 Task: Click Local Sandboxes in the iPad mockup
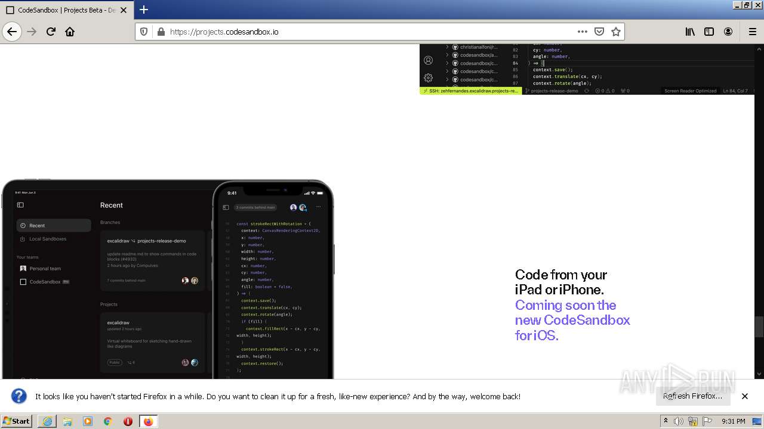pos(48,239)
